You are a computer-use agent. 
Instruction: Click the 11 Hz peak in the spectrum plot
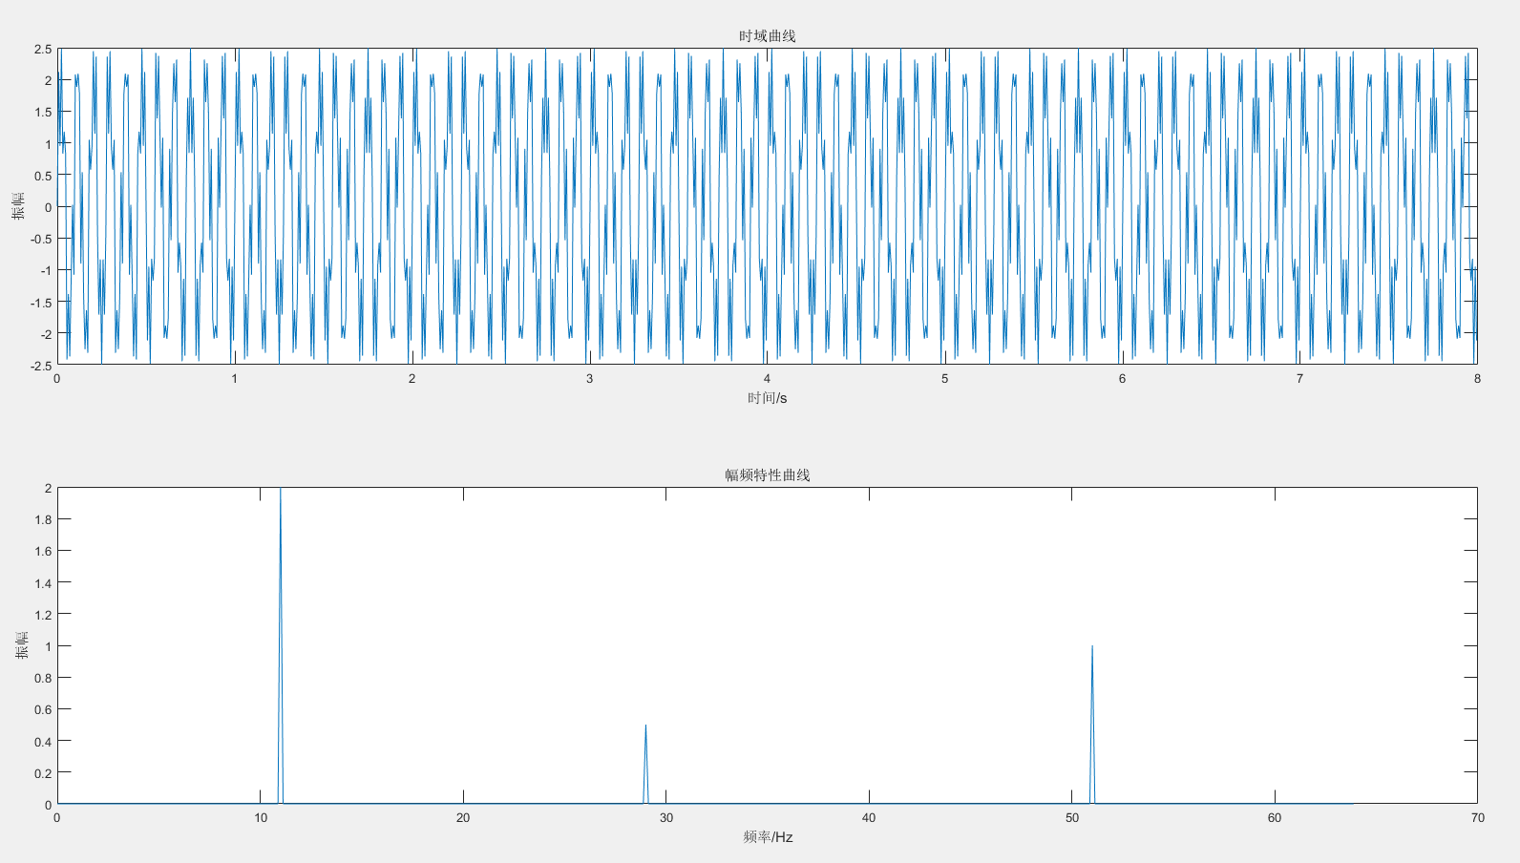(281, 645)
